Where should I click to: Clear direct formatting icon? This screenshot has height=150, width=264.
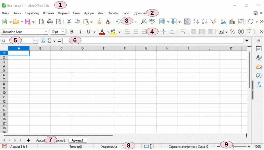pyautogui.click(x=108, y=22)
